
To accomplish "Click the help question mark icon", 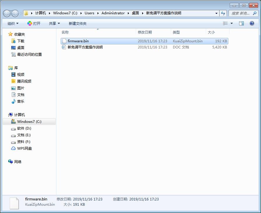I will [252, 23].
